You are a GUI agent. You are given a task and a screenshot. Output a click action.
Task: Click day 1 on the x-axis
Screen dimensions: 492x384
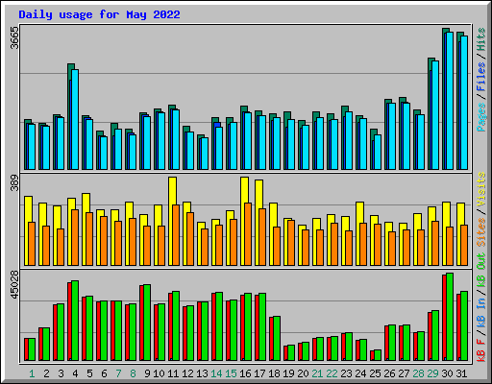(x=32, y=373)
